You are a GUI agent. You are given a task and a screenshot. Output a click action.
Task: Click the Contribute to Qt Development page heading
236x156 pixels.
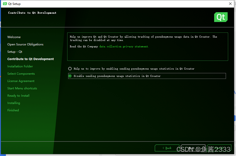tap(32, 13)
